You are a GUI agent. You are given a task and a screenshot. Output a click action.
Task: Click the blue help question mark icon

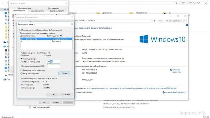click(x=187, y=25)
